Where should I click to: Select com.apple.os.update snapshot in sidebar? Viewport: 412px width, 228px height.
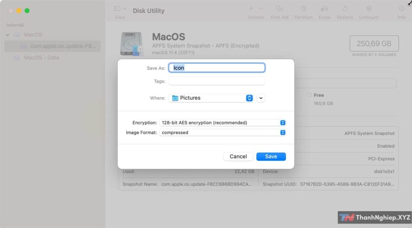(53, 46)
